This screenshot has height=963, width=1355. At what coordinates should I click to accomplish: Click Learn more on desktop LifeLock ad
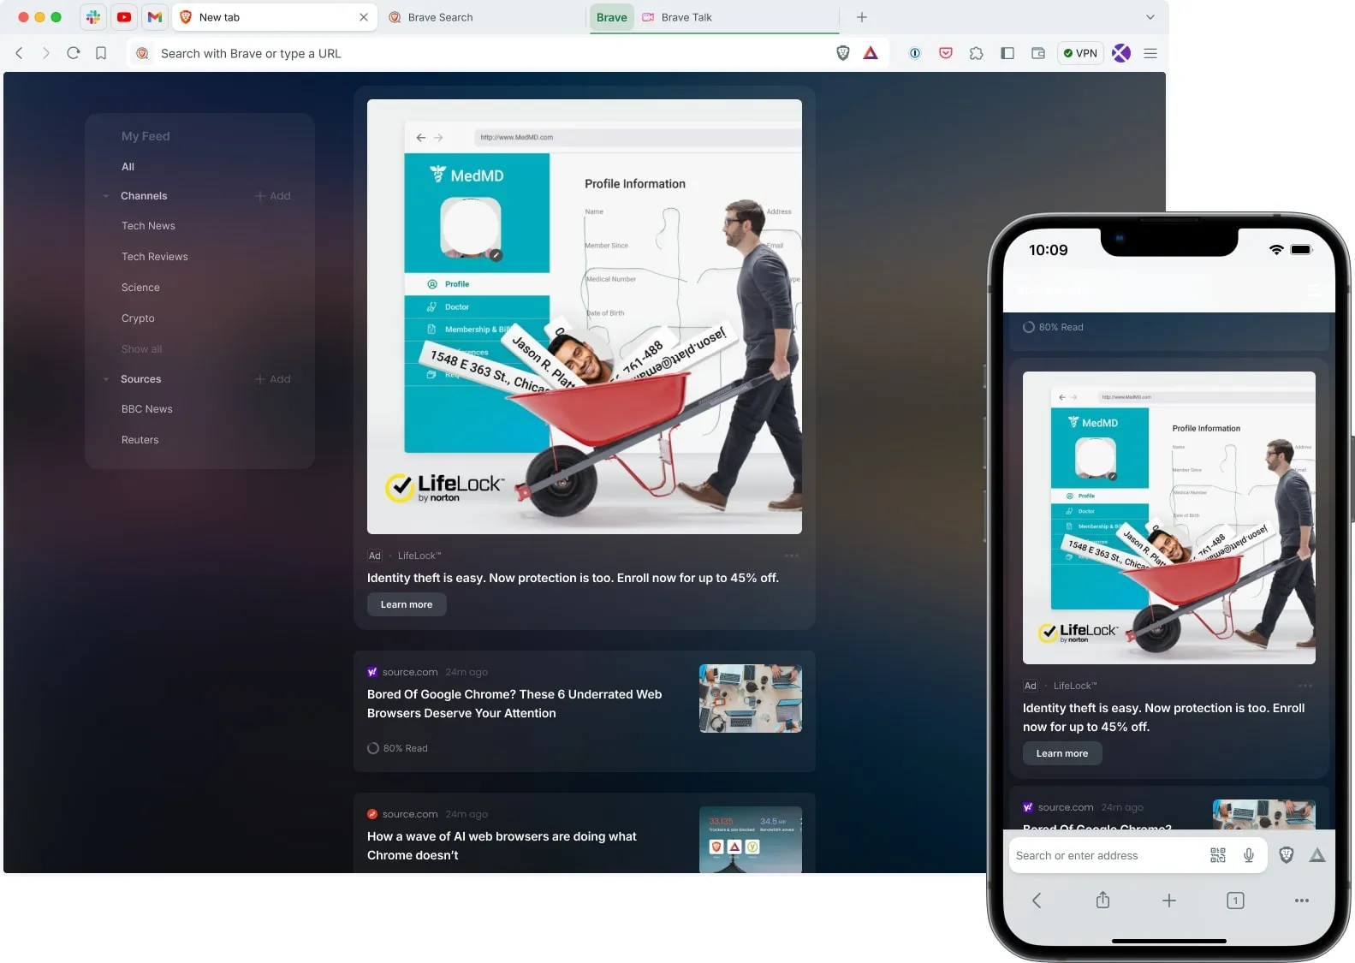tap(407, 604)
